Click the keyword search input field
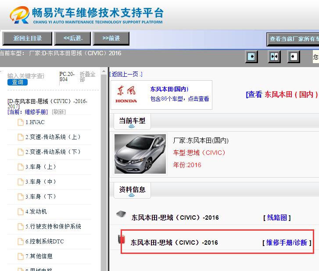Image resolution: width=319 pixels, height=271 pixels. 26,76
